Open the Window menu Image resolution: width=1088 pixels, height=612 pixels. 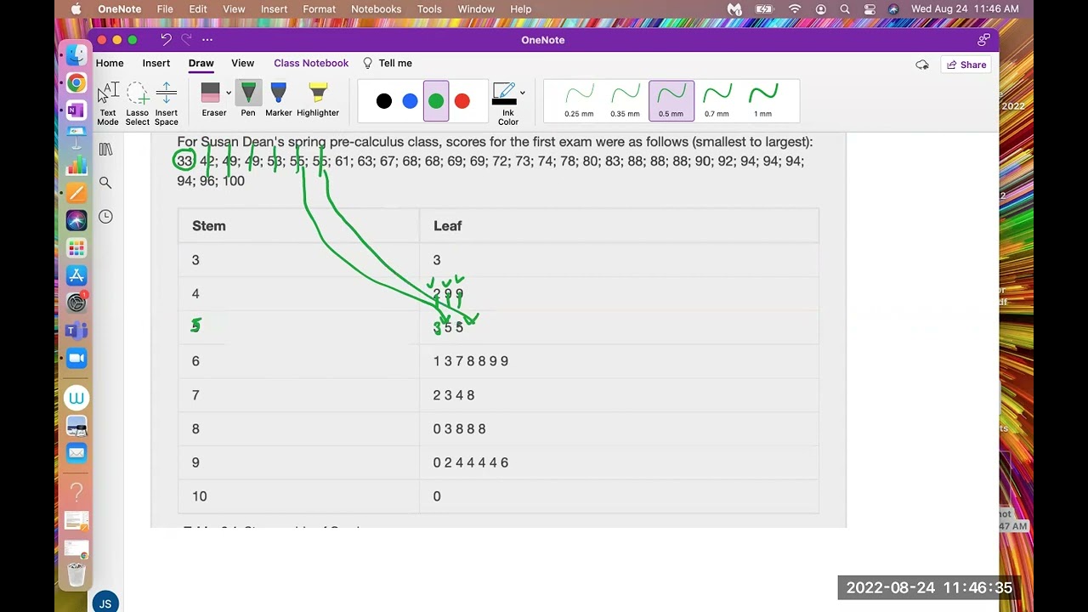(476, 8)
